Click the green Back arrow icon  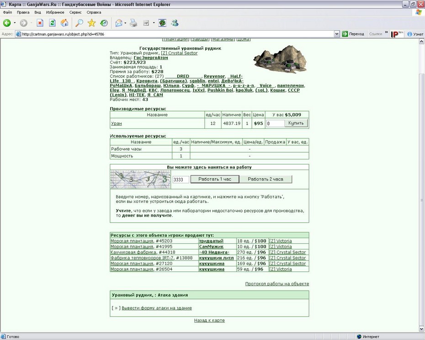pos(7,23)
